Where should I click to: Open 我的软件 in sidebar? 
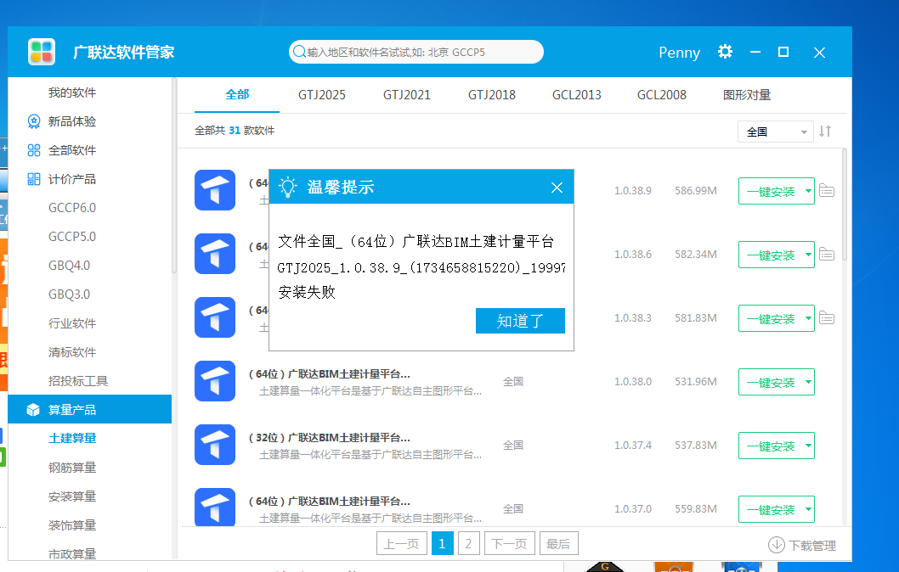tap(71, 93)
